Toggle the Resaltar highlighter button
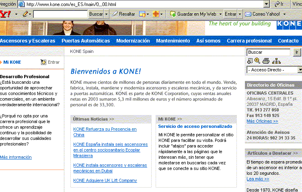This screenshot has height=192, width=302. pos(123,14)
